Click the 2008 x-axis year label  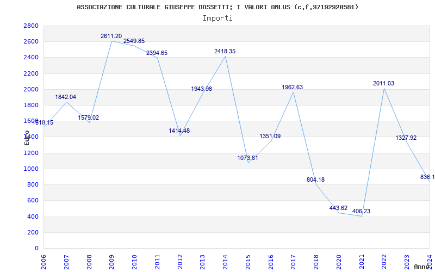point(89,262)
